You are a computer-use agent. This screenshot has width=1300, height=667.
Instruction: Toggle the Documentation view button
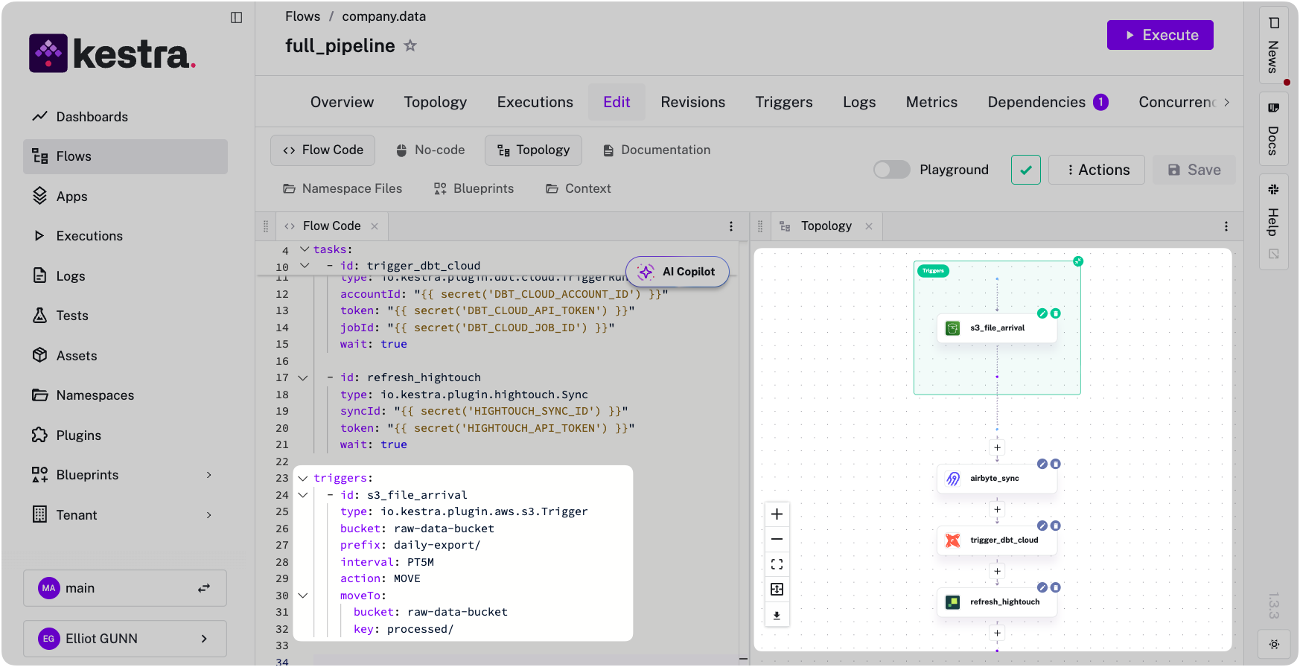656,150
